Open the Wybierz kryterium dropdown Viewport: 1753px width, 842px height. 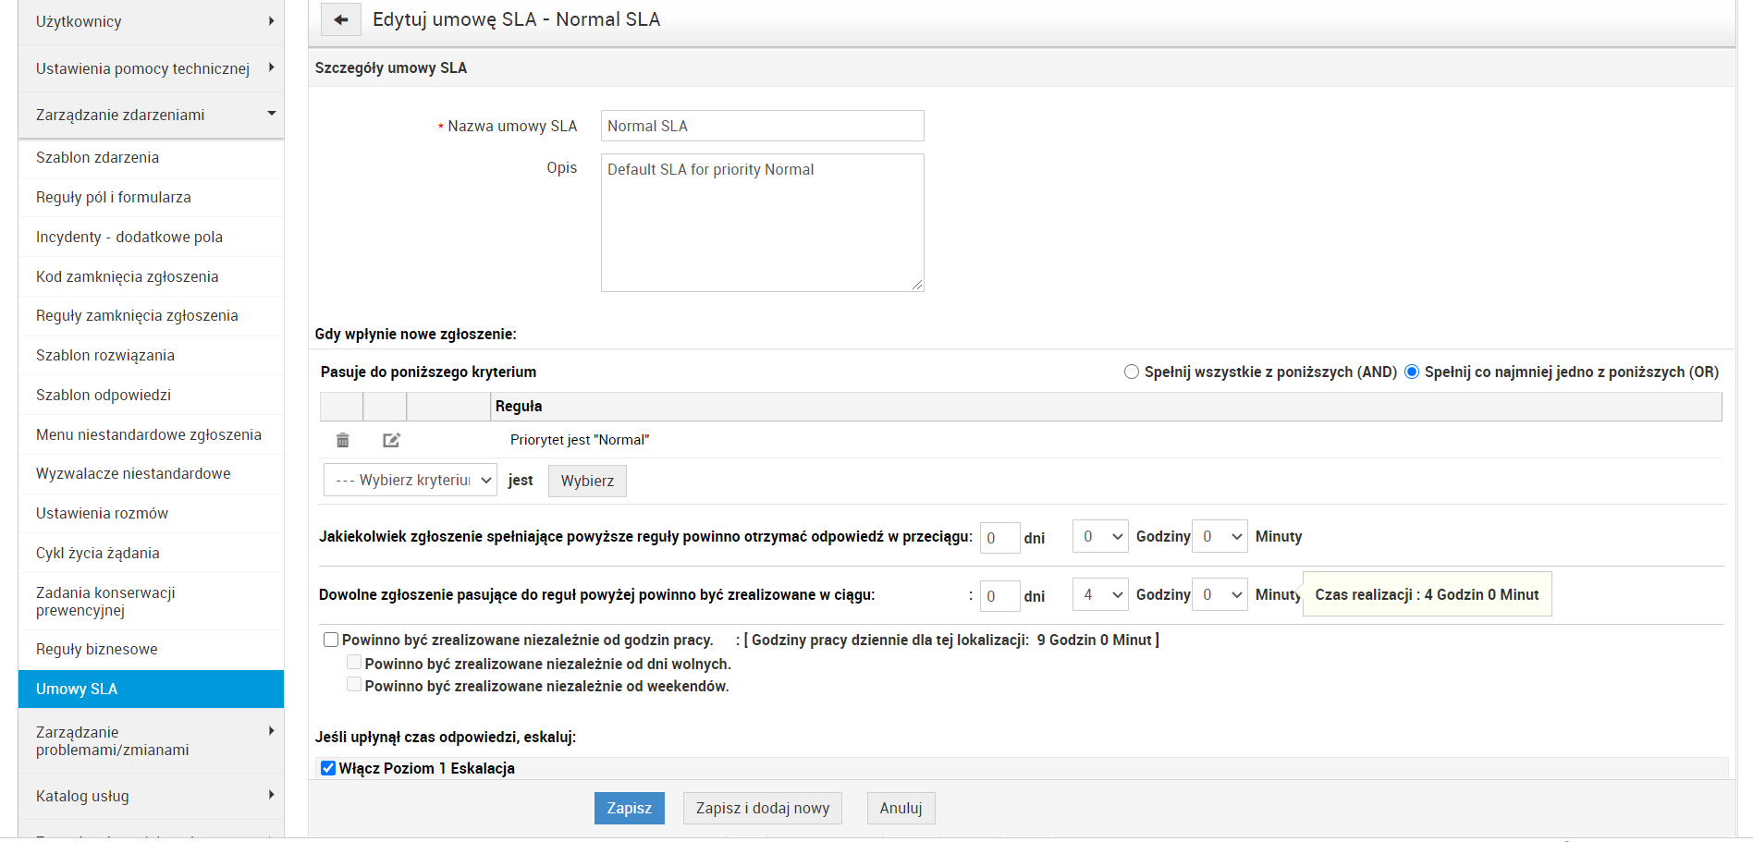coord(410,480)
